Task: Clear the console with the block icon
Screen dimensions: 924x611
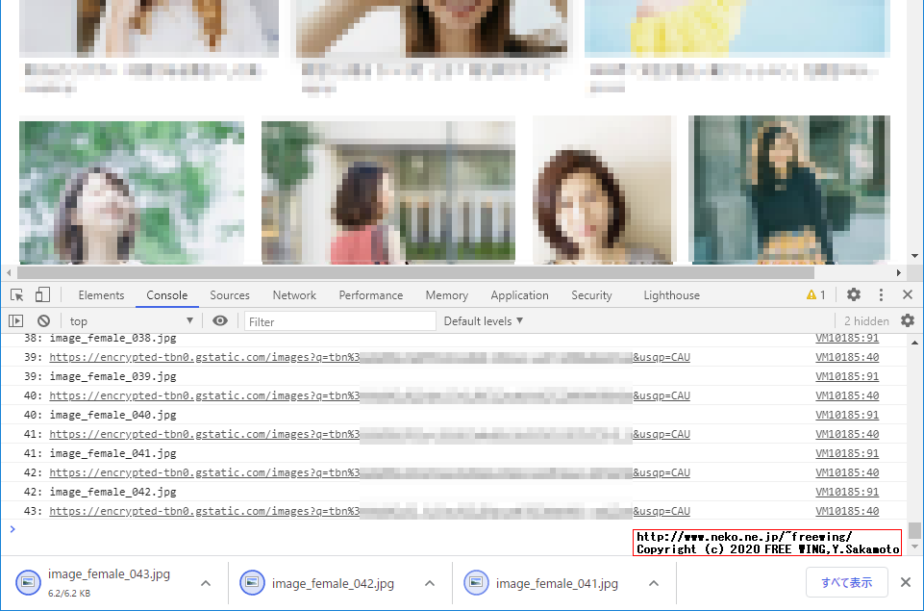Action: (43, 321)
